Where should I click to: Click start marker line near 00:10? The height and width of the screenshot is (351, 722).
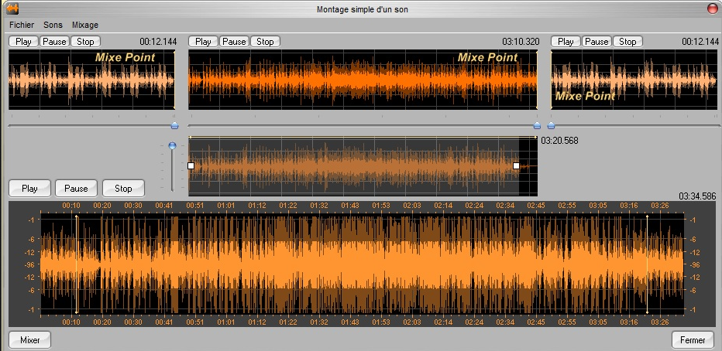coord(77,264)
